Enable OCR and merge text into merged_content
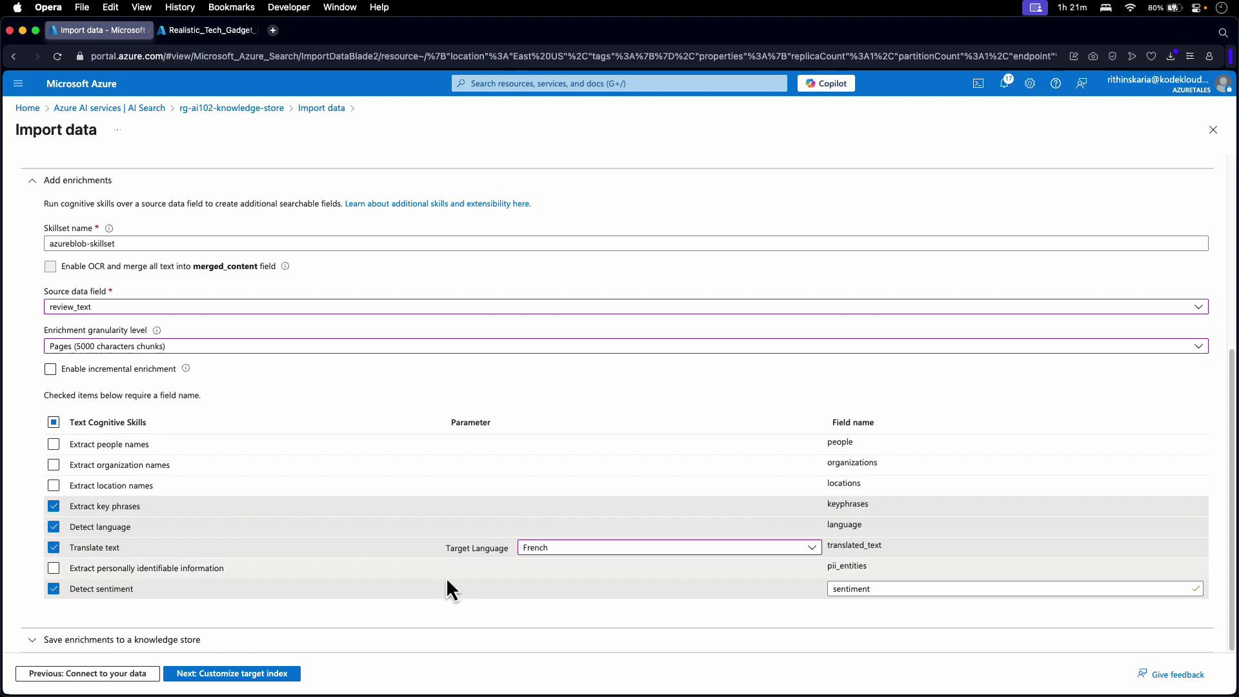The image size is (1239, 697). coord(50,266)
